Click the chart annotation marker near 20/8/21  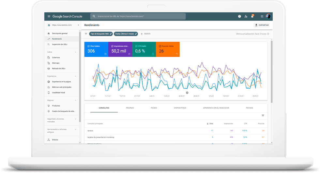(x=187, y=93)
